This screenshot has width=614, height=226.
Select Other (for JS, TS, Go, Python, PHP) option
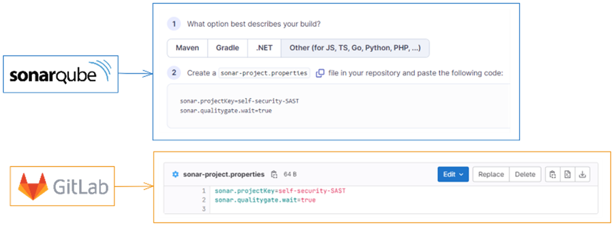355,48
